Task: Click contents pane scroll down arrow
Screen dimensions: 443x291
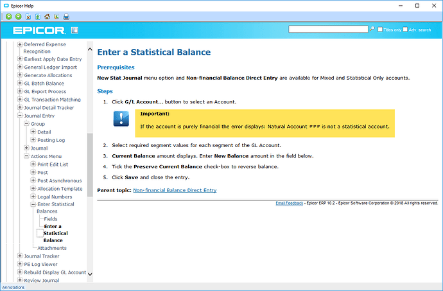Action: coord(90,274)
